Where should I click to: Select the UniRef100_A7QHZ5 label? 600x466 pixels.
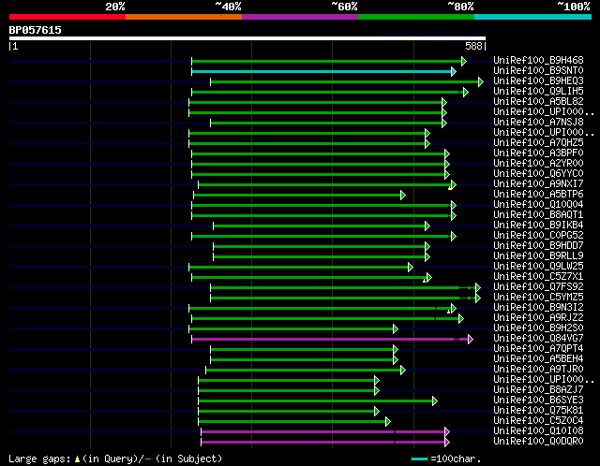[x=538, y=143]
